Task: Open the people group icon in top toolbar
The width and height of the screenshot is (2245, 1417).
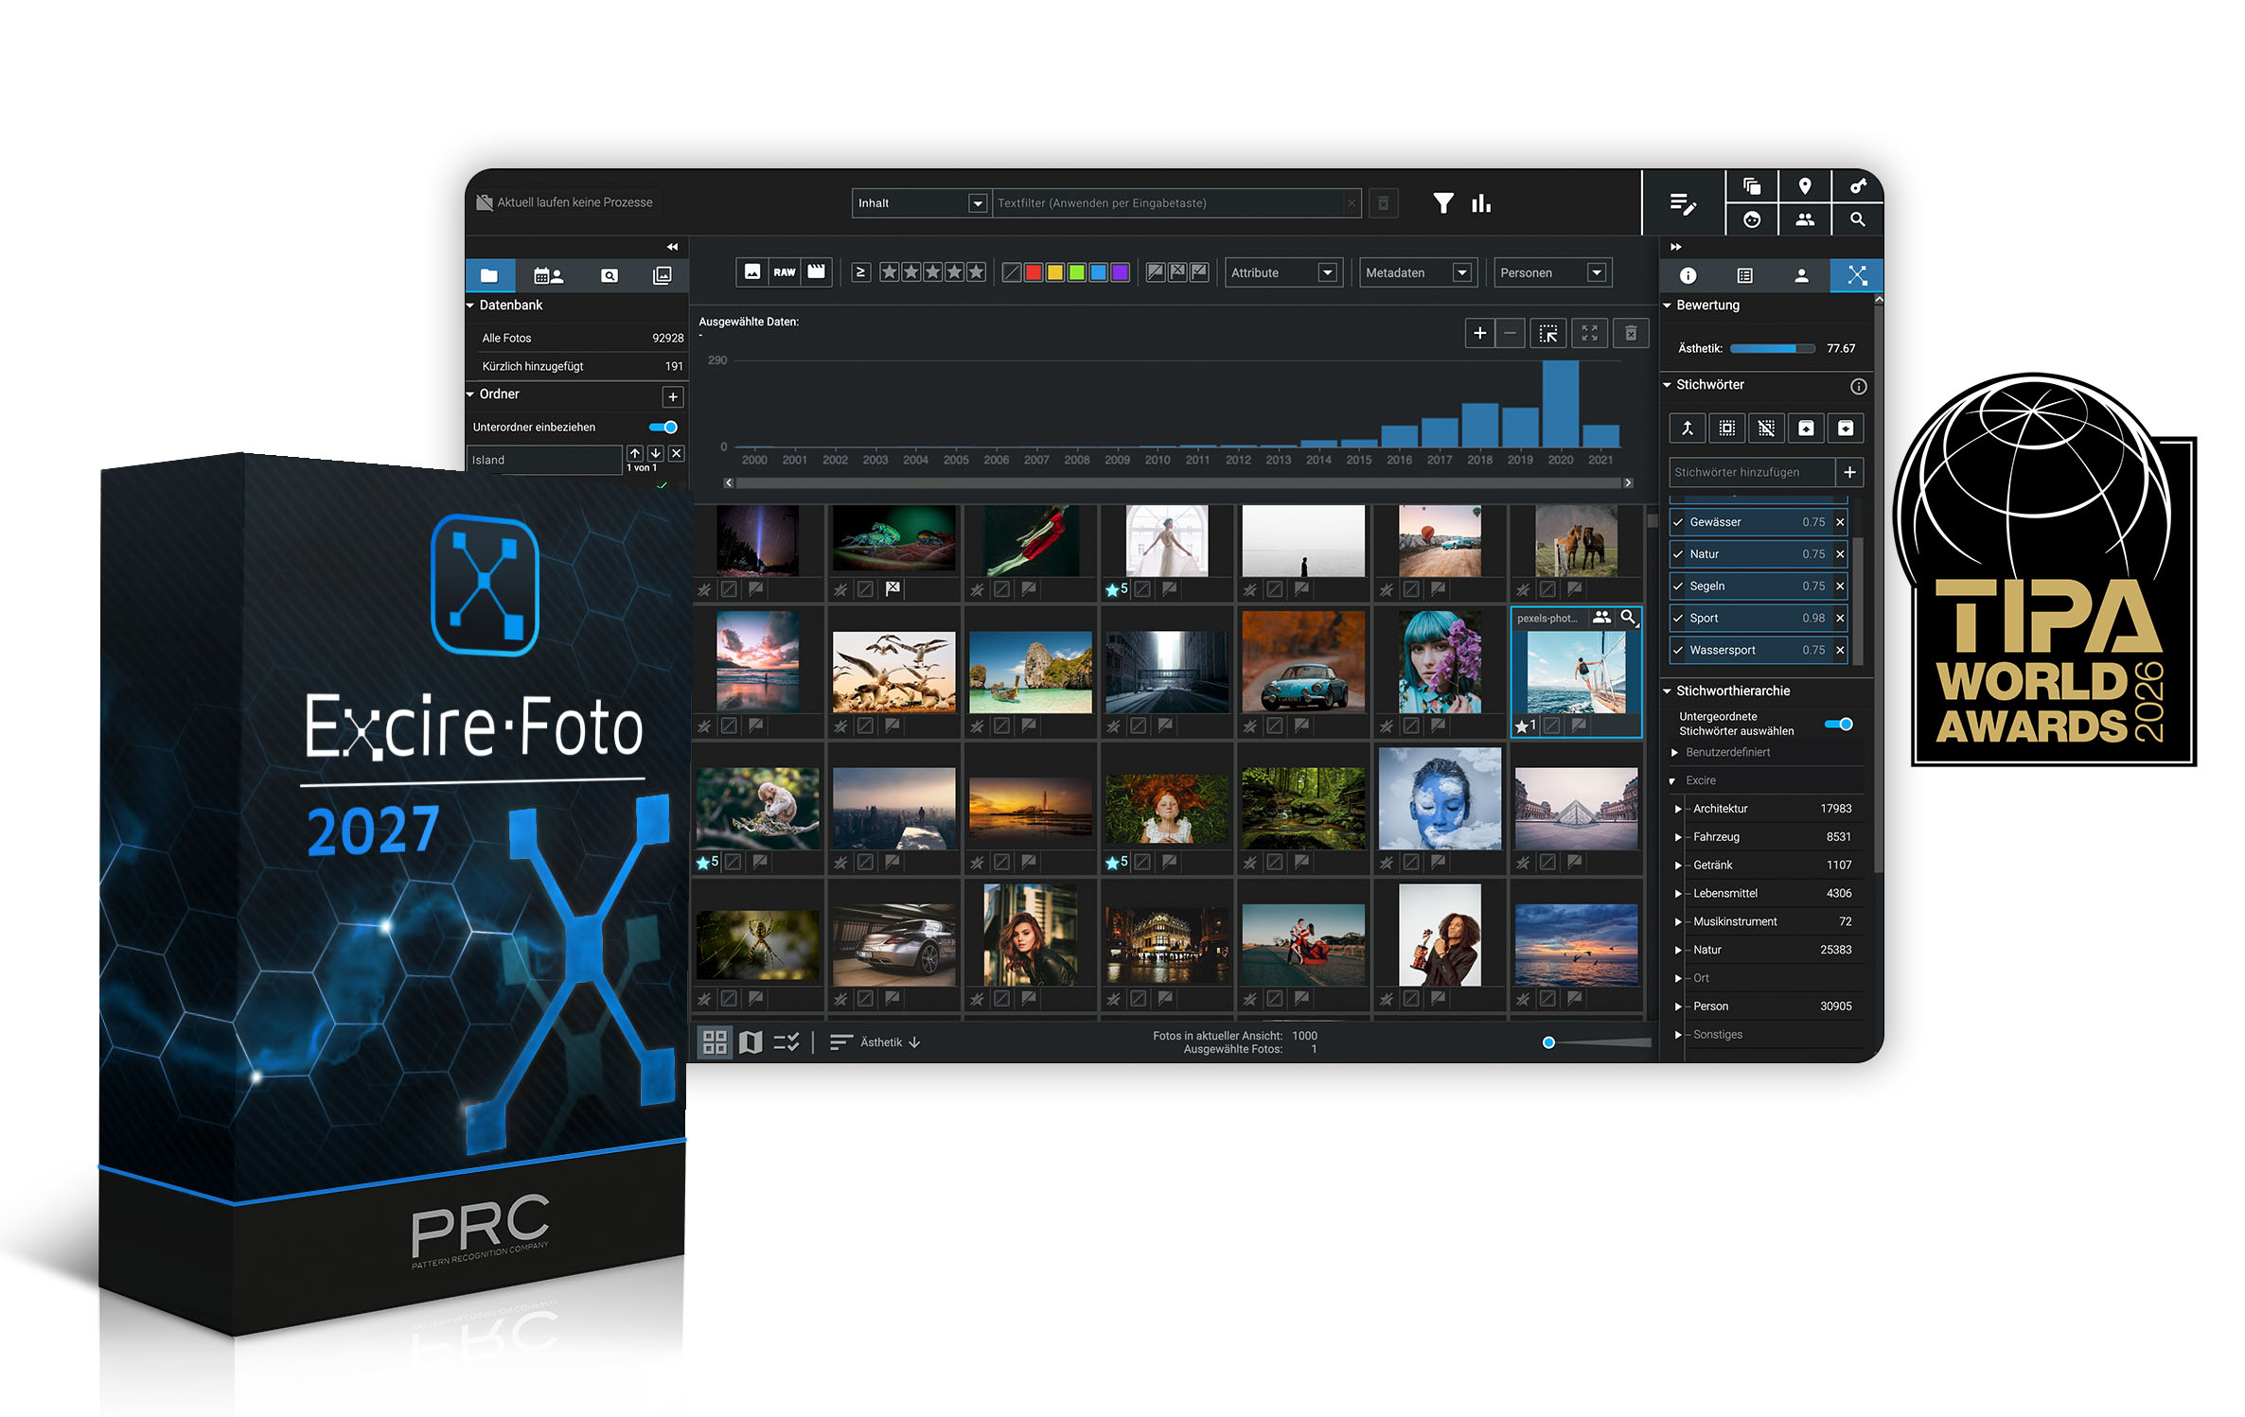Action: point(1805,219)
